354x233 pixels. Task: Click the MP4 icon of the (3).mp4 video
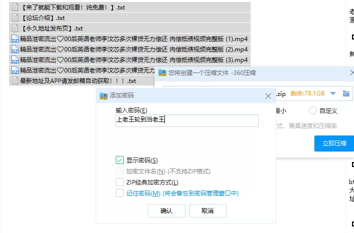coord(15,60)
